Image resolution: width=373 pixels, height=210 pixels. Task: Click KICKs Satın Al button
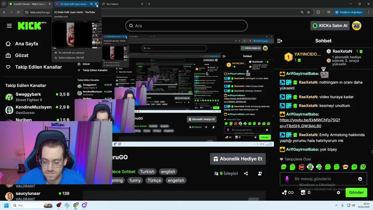pyautogui.click(x=330, y=26)
